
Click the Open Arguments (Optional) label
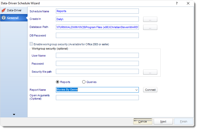pos(39,97)
